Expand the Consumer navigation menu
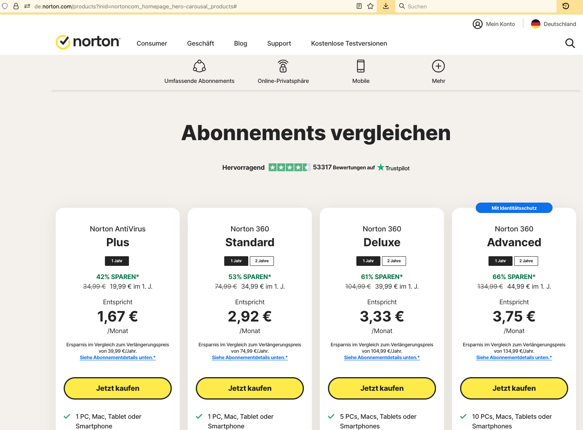This screenshot has width=583, height=430. 152,43
